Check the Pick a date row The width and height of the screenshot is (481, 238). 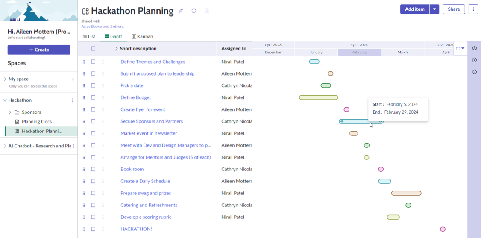coord(93,85)
